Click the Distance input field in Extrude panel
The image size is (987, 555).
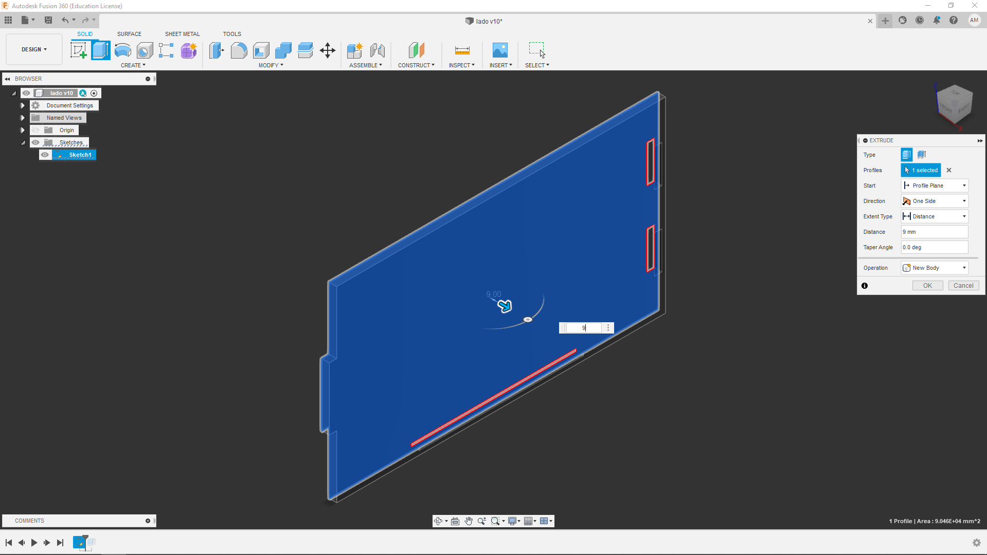coord(935,232)
